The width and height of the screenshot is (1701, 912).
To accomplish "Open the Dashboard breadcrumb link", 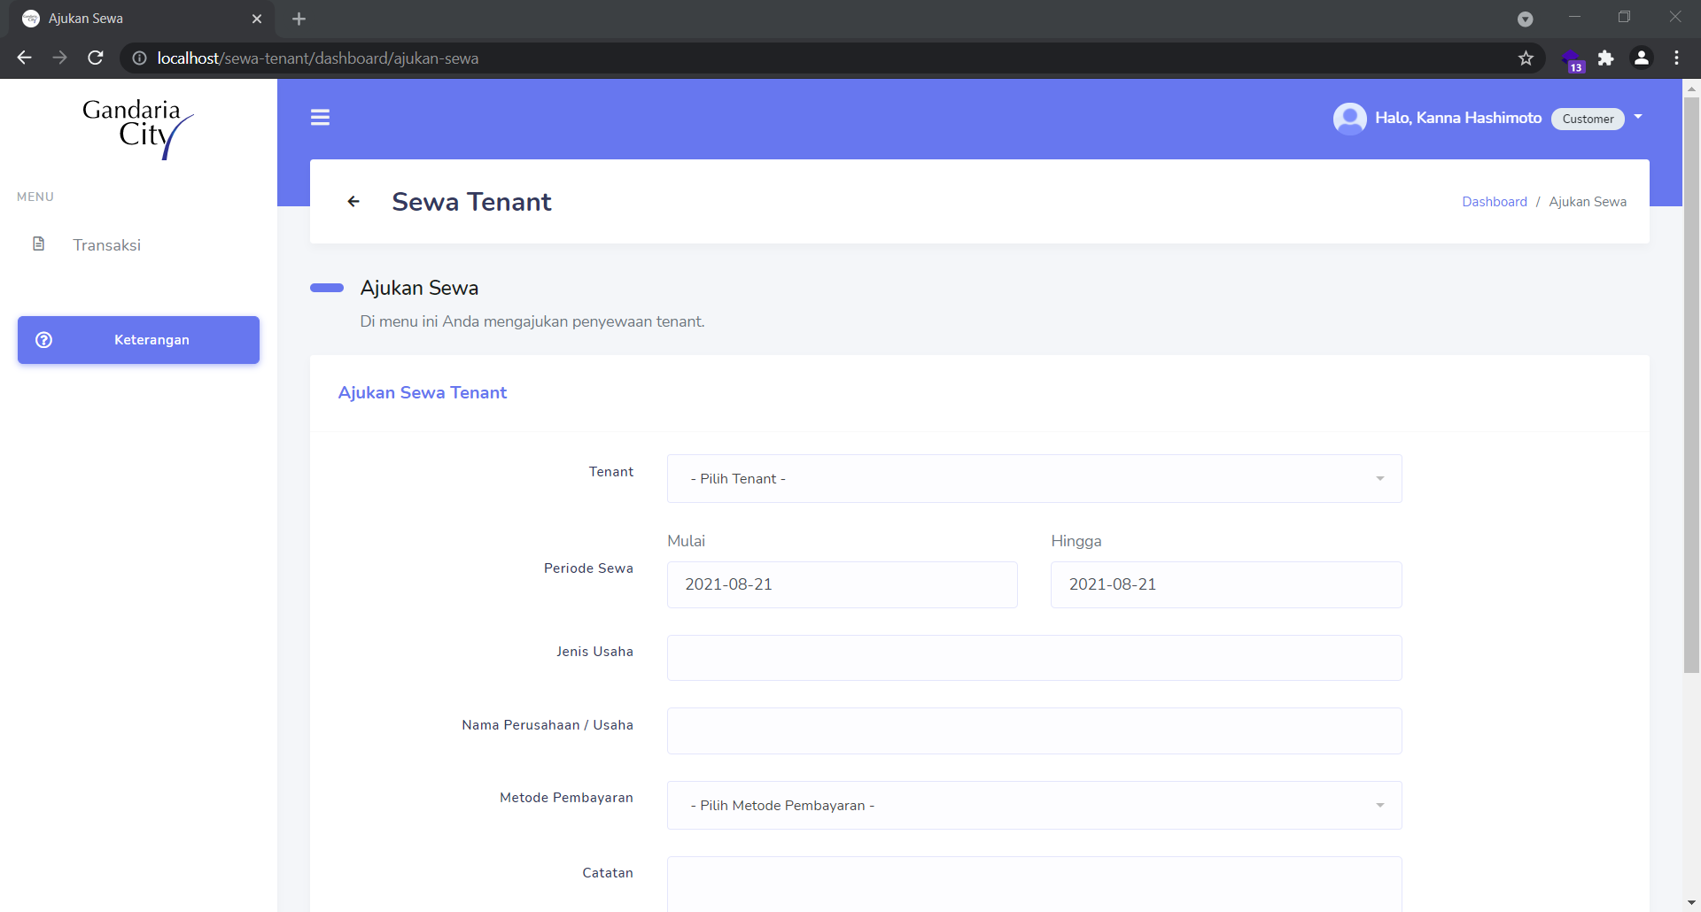I will coord(1494,201).
